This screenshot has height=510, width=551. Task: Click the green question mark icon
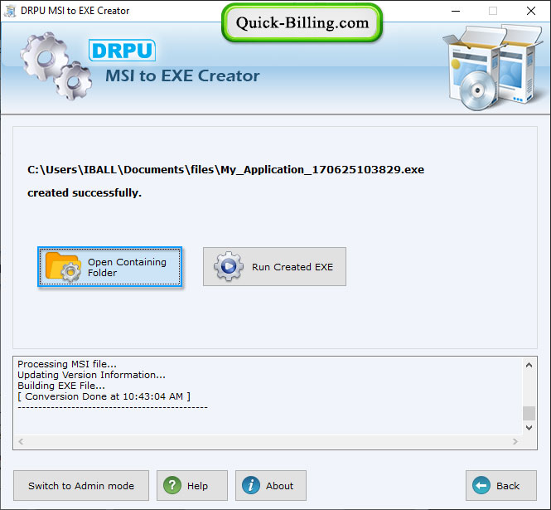(x=172, y=485)
